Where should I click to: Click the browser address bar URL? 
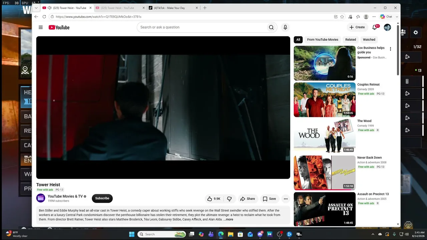98,17
